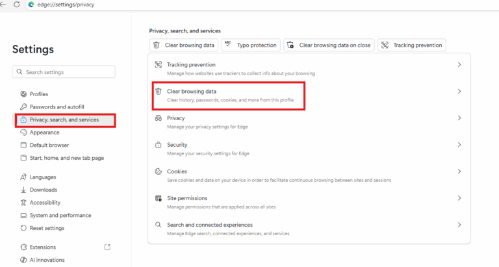Open the Clear browsing data row

click(x=309, y=95)
